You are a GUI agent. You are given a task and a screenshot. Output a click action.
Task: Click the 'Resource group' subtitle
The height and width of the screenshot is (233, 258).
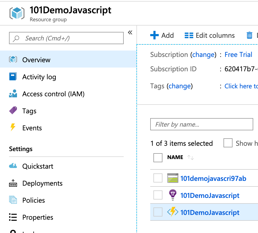coord(48,19)
